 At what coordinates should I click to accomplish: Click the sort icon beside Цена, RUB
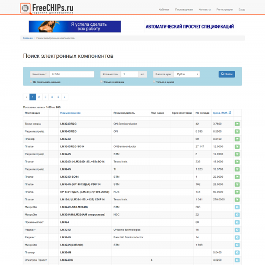tap(230, 113)
